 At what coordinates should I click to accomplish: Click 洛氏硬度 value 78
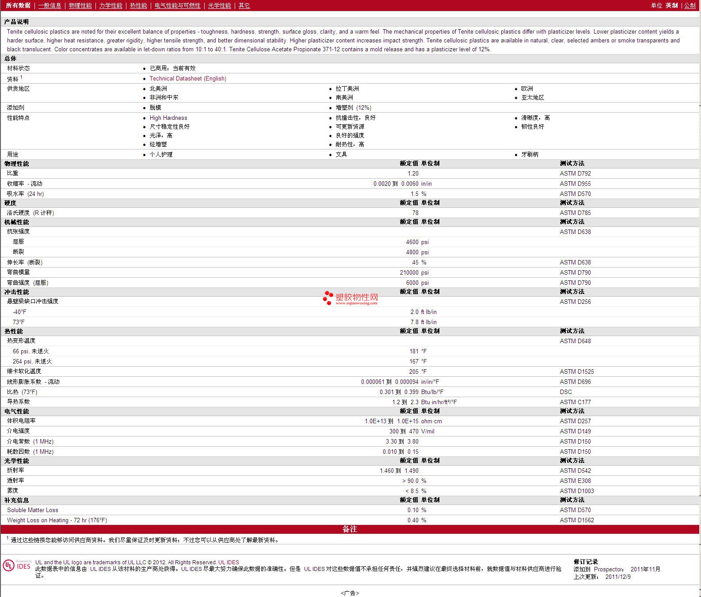(x=415, y=213)
